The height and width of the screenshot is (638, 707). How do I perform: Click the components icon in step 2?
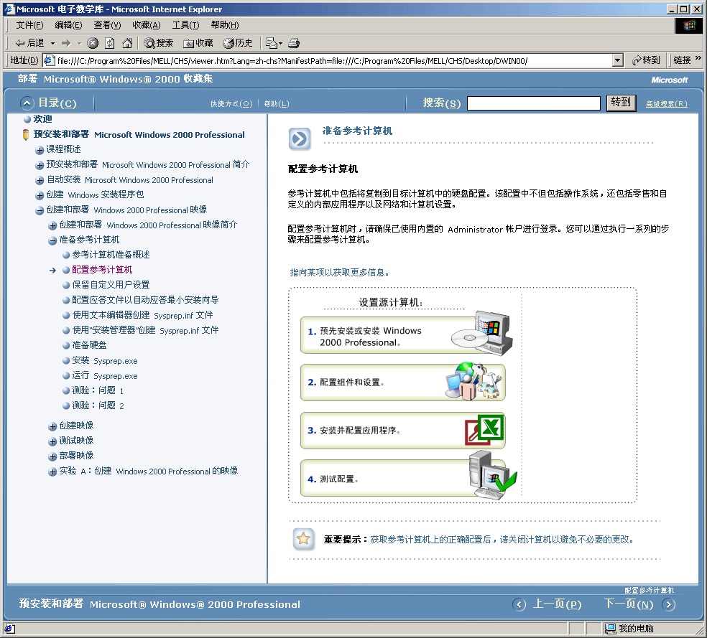coord(473,381)
